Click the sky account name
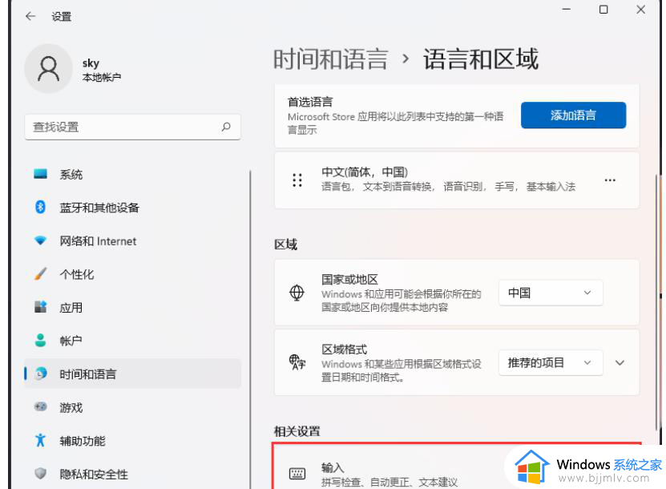 (91, 63)
